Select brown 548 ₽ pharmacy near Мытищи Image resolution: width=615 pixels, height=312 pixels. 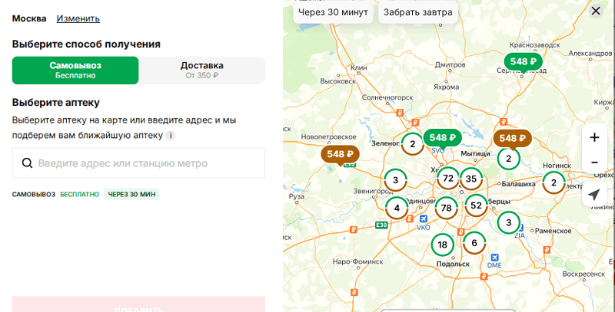[512, 139]
